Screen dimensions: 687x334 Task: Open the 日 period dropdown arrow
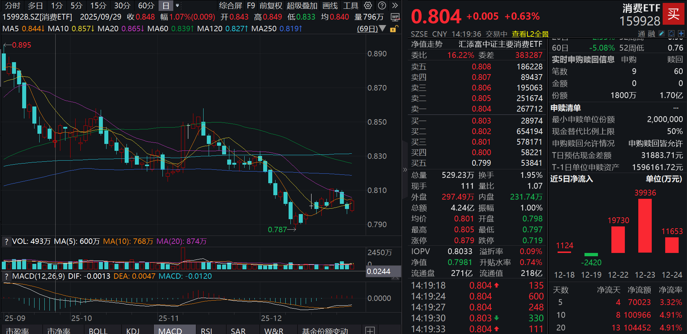pos(177,5)
